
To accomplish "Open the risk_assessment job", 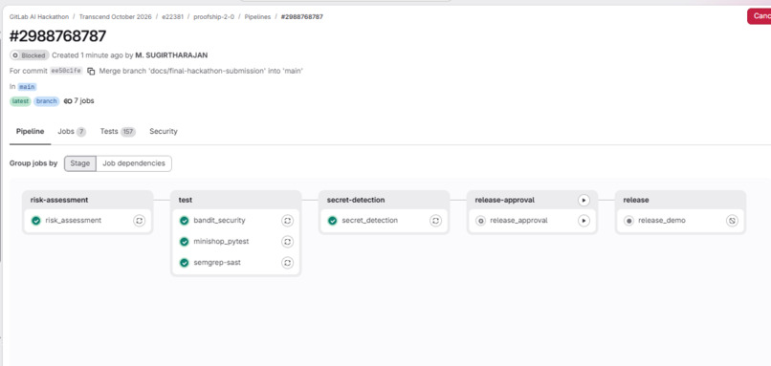I will (x=74, y=221).
